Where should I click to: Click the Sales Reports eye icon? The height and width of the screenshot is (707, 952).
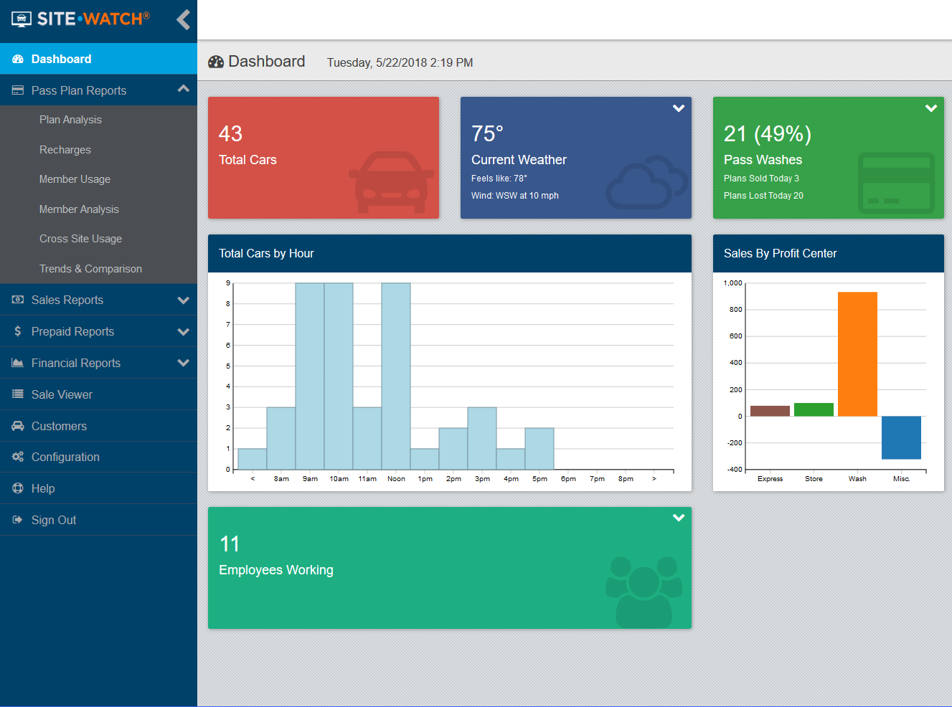(17, 300)
